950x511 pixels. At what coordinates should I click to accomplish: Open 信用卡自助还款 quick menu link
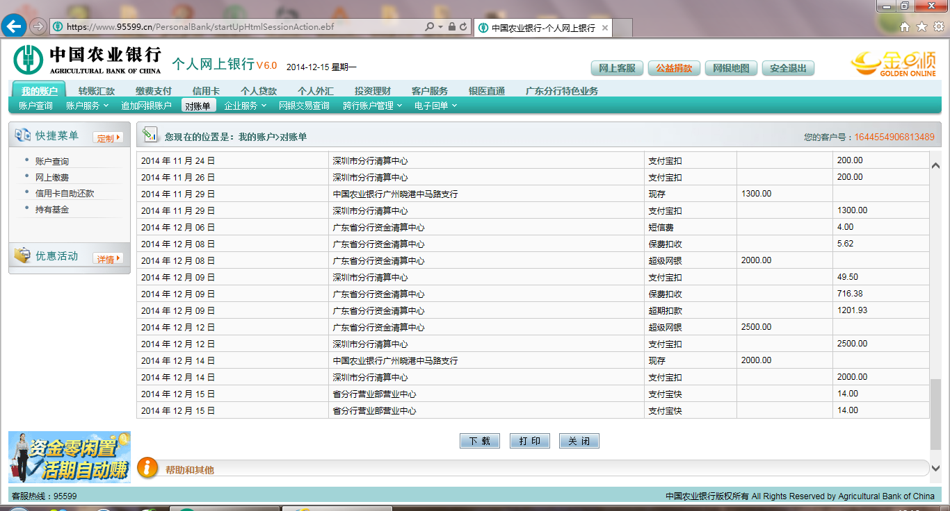pos(65,194)
